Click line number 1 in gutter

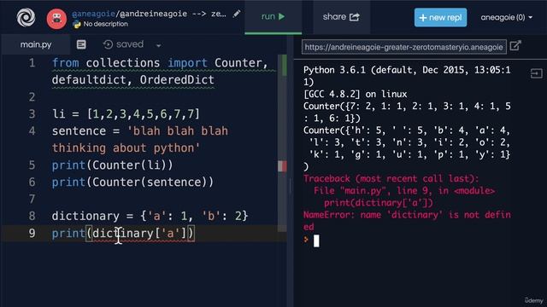tap(32, 63)
